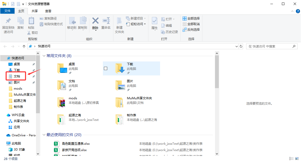The height and width of the screenshot is (162, 301).
Task: Click the red X Delete icon in ribbon
Action: (95, 21)
